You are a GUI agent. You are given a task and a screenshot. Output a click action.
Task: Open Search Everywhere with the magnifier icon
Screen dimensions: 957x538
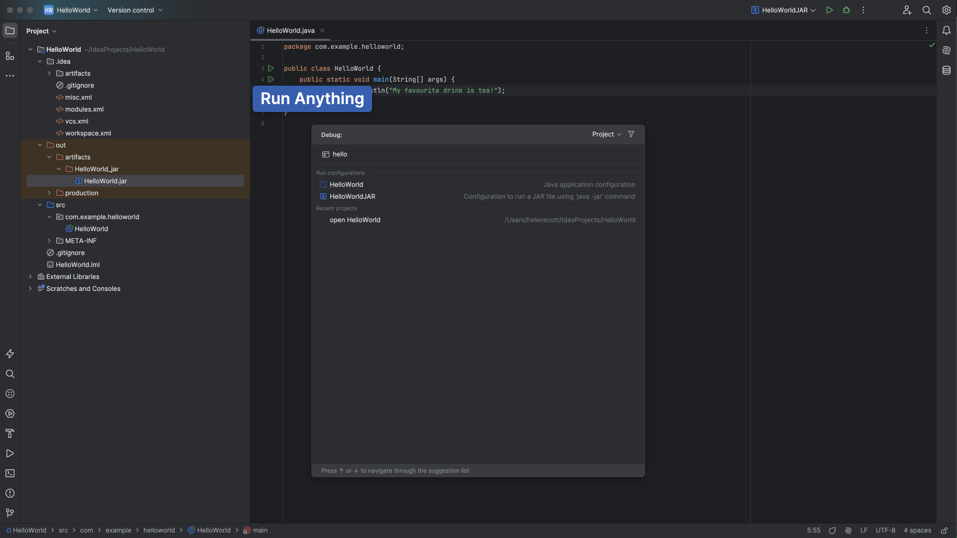[927, 10]
